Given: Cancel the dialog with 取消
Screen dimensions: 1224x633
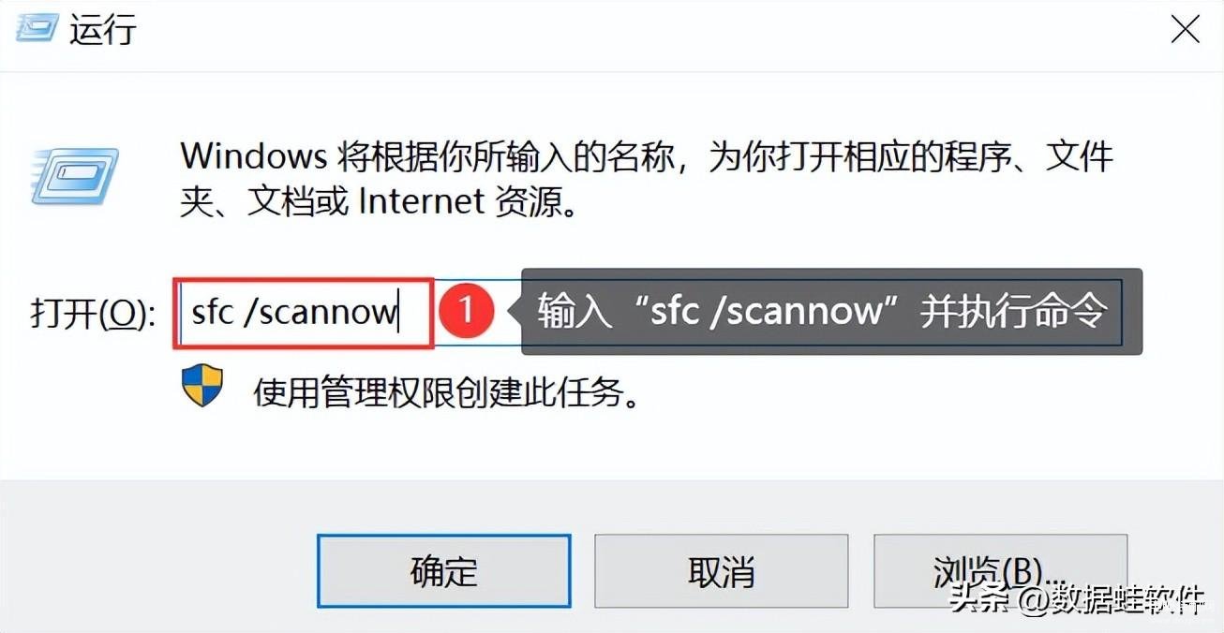Looking at the screenshot, I should [x=721, y=571].
